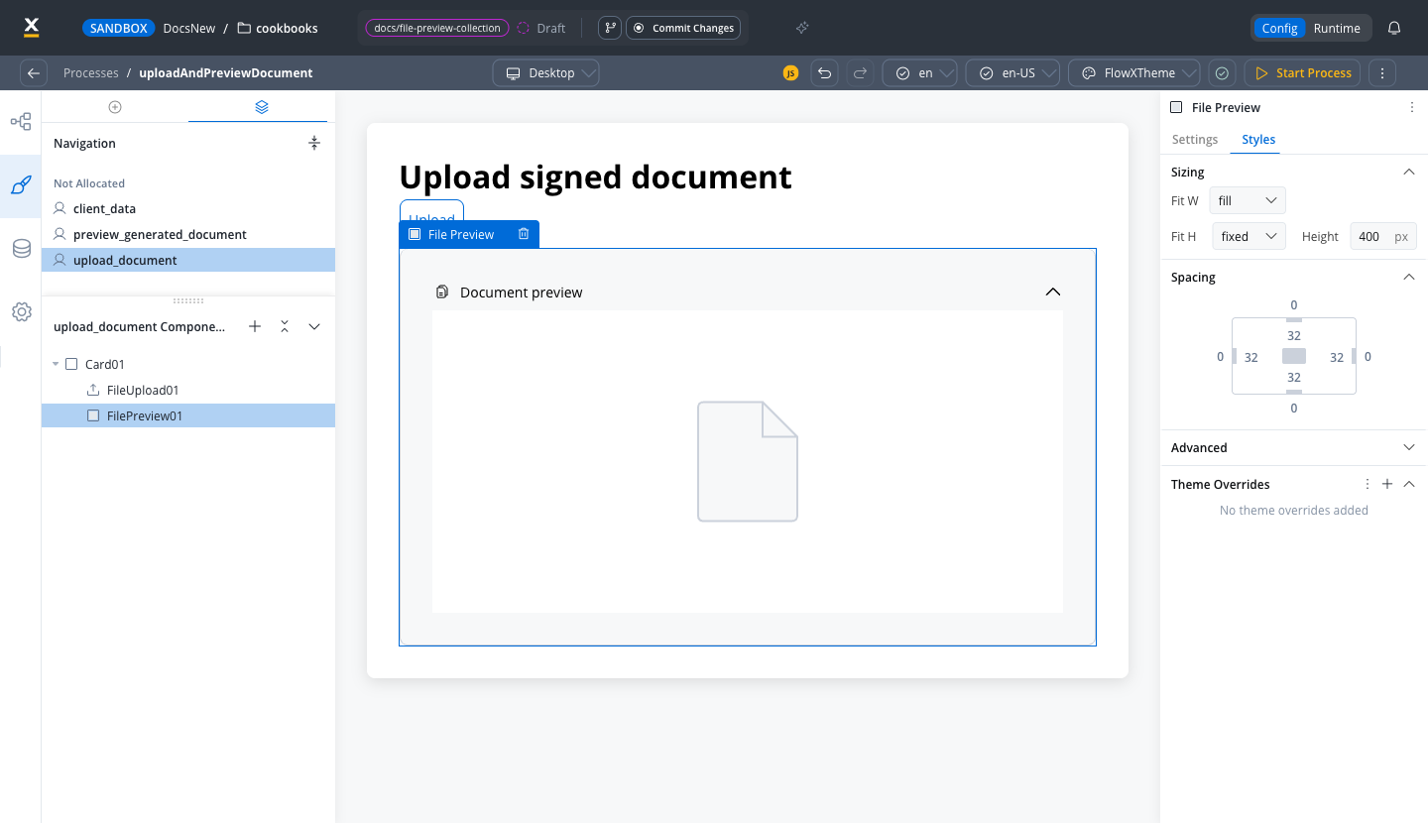Open the Fit W fill dropdown
Screen dimensions: 1428x823
tap(1248, 200)
